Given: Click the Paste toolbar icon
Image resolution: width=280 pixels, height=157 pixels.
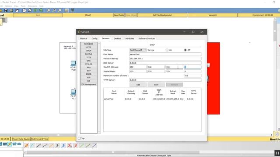Looking at the screenshot, I should click(x=30, y=10).
